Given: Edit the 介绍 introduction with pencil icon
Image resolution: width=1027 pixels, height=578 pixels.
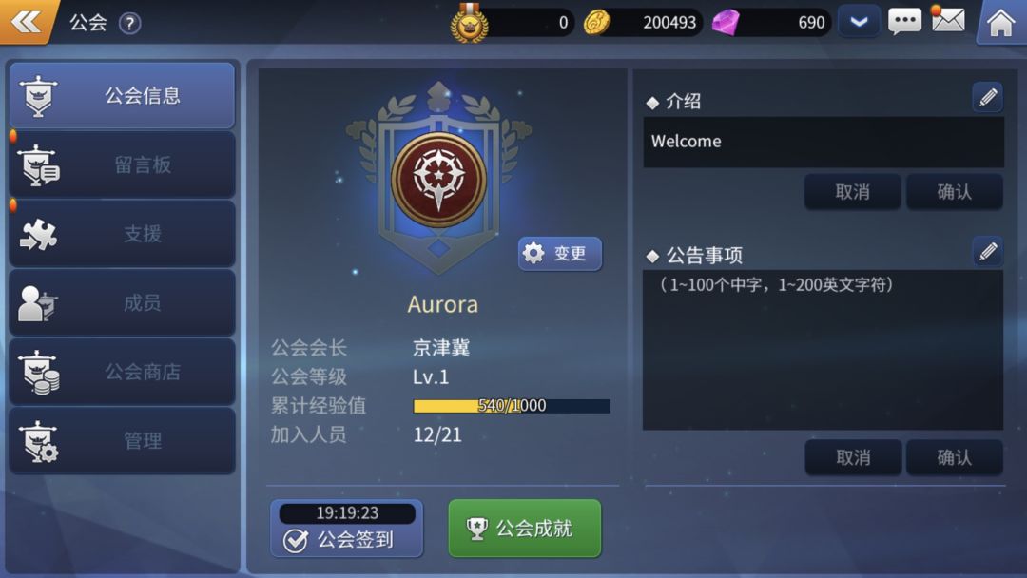Looking at the screenshot, I should [988, 98].
